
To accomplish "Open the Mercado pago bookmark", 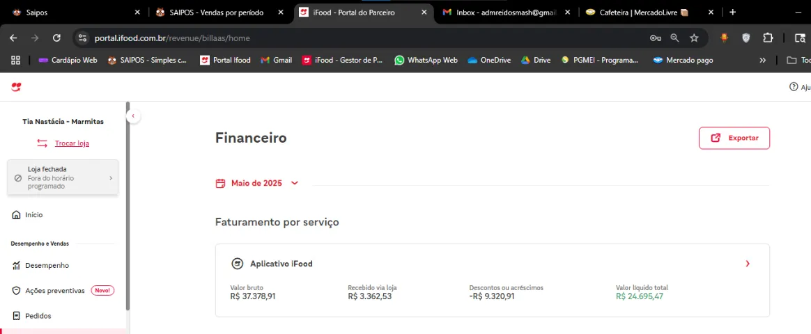I will click(x=683, y=60).
